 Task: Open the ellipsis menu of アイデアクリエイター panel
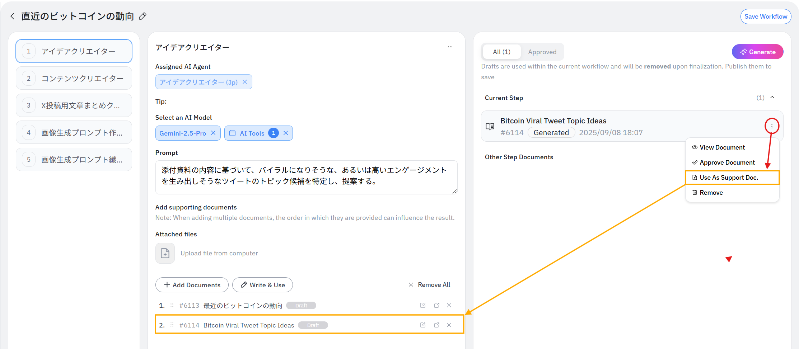click(x=450, y=47)
